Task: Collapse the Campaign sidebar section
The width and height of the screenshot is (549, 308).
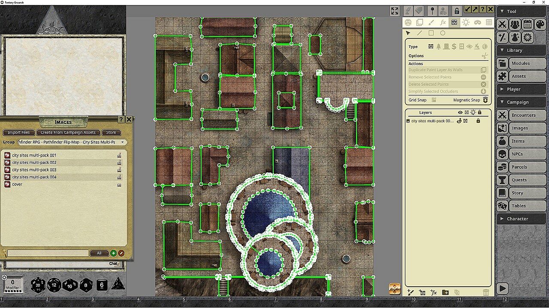Action: [x=521, y=102]
